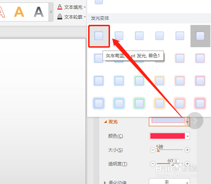Choose the orange glow in third row
The image size is (211, 184).
[x=160, y=81]
